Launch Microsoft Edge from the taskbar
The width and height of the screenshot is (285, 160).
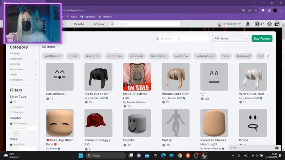click(x=163, y=156)
